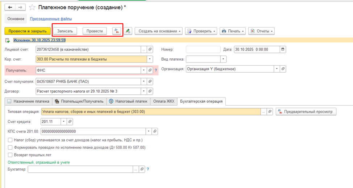Open the Типовая операция record with its open icon
The image size is (353, 188).
coord(270,111)
